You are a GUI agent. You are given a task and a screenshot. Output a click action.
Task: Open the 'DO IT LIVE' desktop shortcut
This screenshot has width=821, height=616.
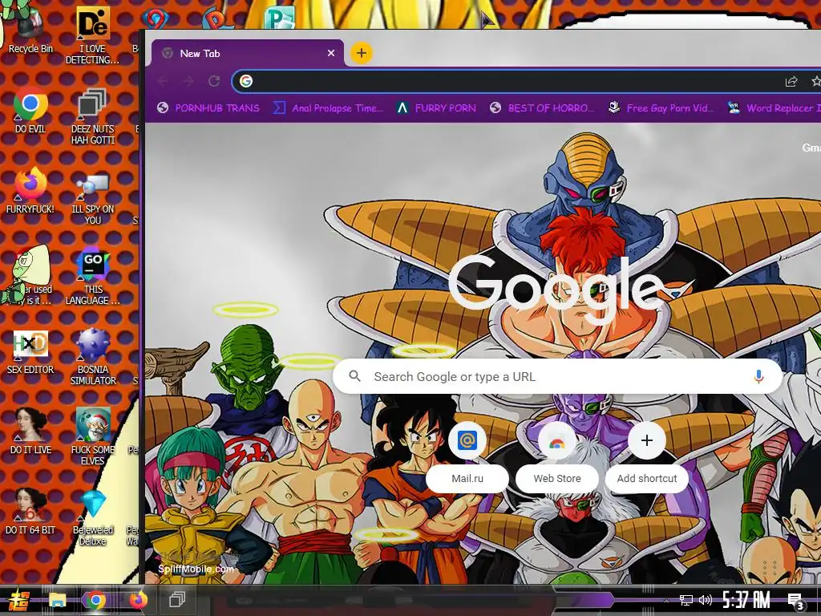(30, 431)
